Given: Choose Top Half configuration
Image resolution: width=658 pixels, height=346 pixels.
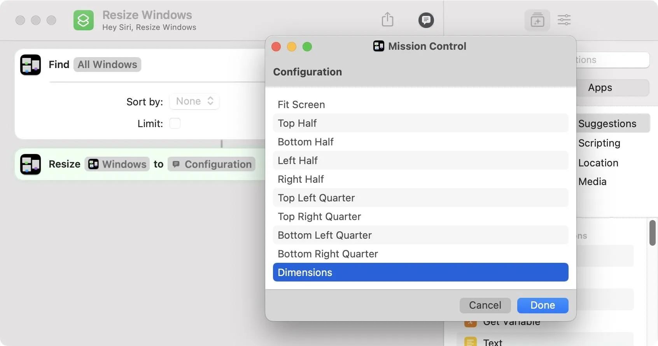Looking at the screenshot, I should [421, 123].
